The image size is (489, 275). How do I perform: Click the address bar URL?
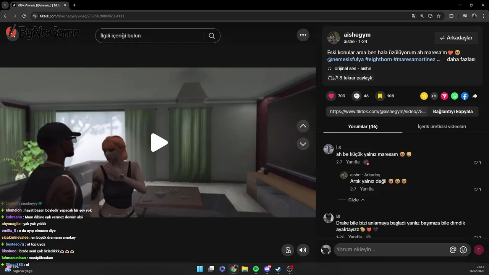pos(82,16)
